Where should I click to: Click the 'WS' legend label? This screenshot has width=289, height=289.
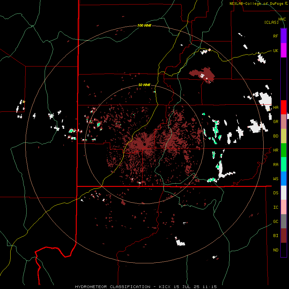click(276, 179)
